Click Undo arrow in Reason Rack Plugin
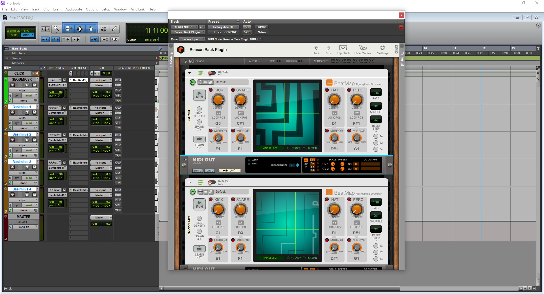Image resolution: width=544 pixels, height=294 pixels. click(x=316, y=50)
